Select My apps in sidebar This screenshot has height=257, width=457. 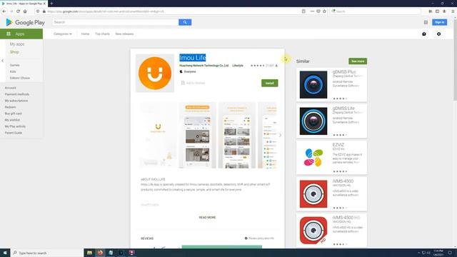point(17,44)
